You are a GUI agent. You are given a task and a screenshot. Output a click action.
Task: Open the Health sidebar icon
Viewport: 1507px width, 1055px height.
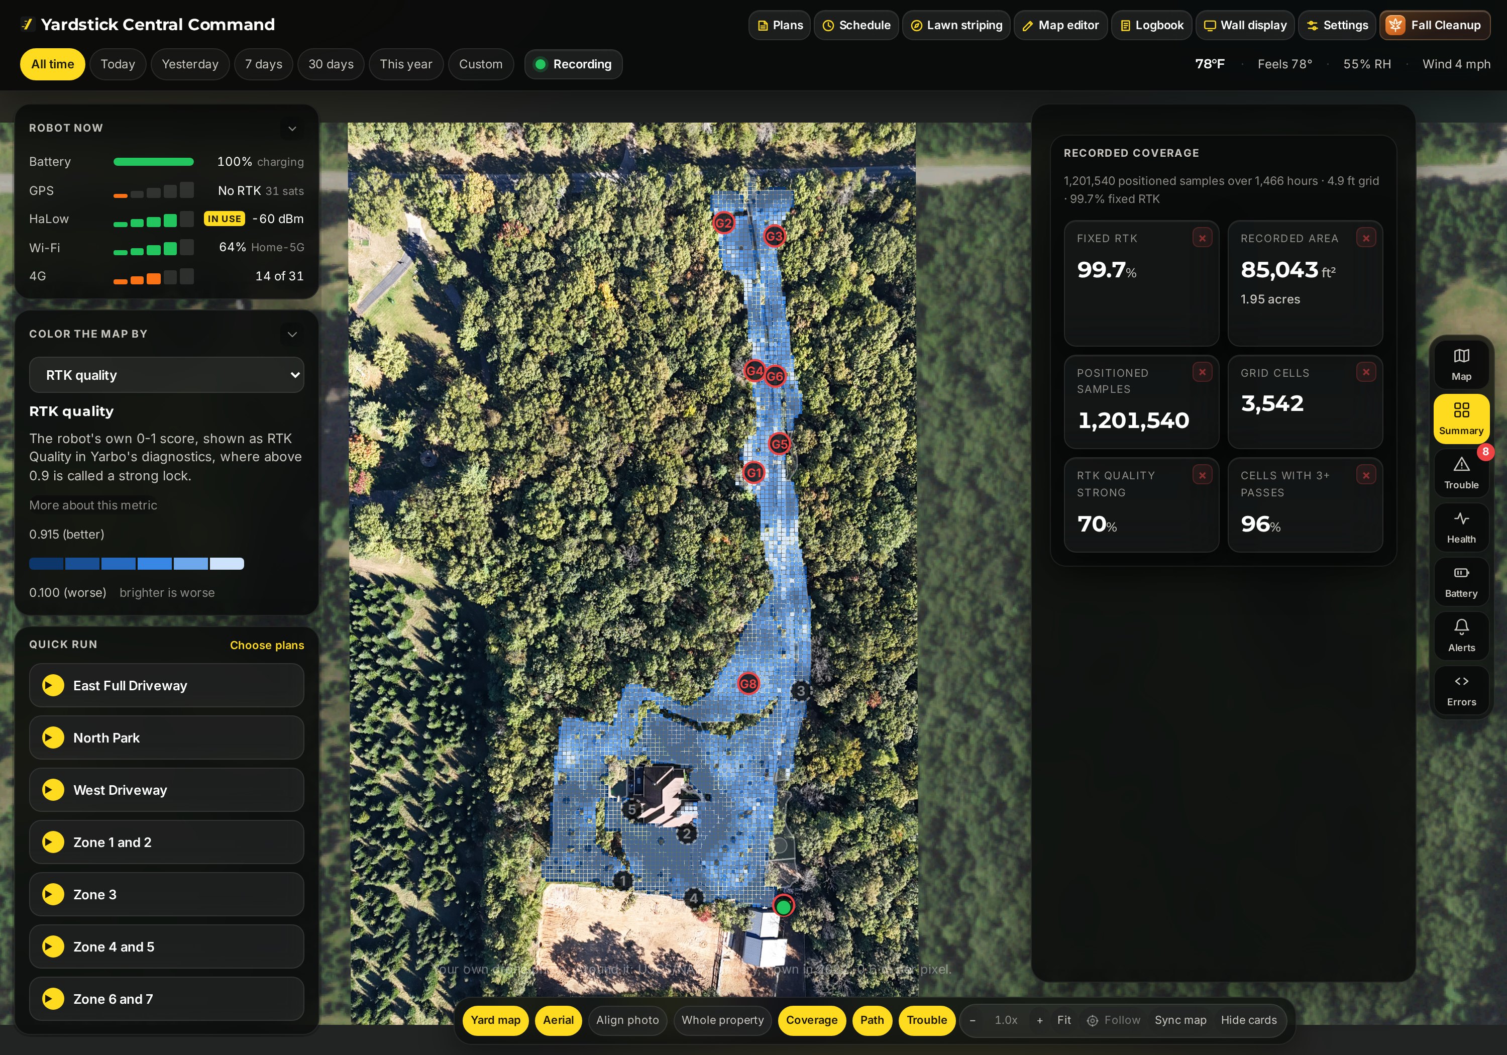coord(1461,527)
